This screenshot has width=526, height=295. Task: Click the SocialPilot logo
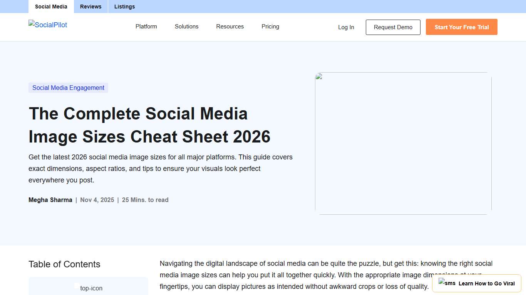pos(47,25)
